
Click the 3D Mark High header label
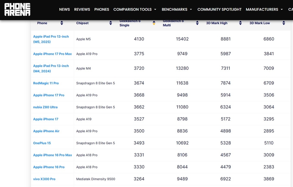pyautogui.click(x=217, y=23)
